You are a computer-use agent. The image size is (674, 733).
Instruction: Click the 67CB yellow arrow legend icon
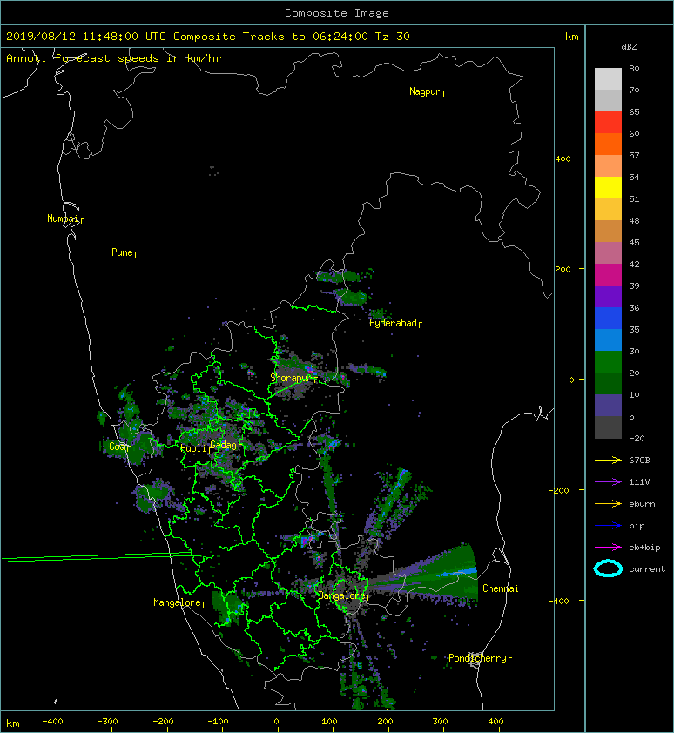tap(608, 461)
